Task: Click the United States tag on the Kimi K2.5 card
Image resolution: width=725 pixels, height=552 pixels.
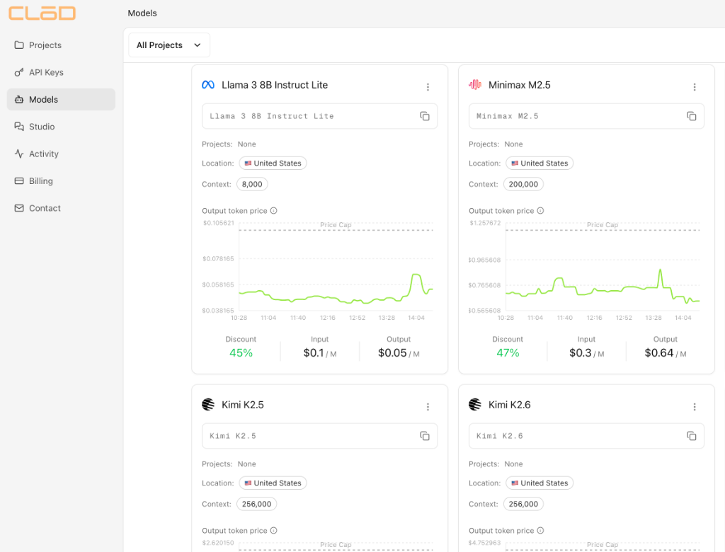Action: tap(273, 483)
